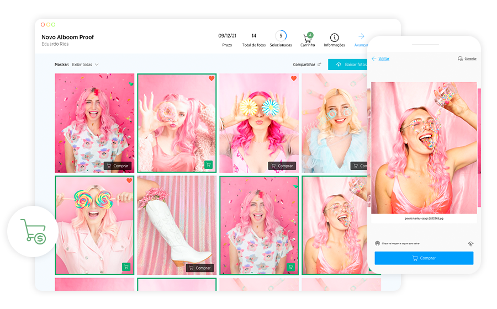497x309 pixels.
Task: Click Comprar on the white boot photo
Action: tap(199, 268)
